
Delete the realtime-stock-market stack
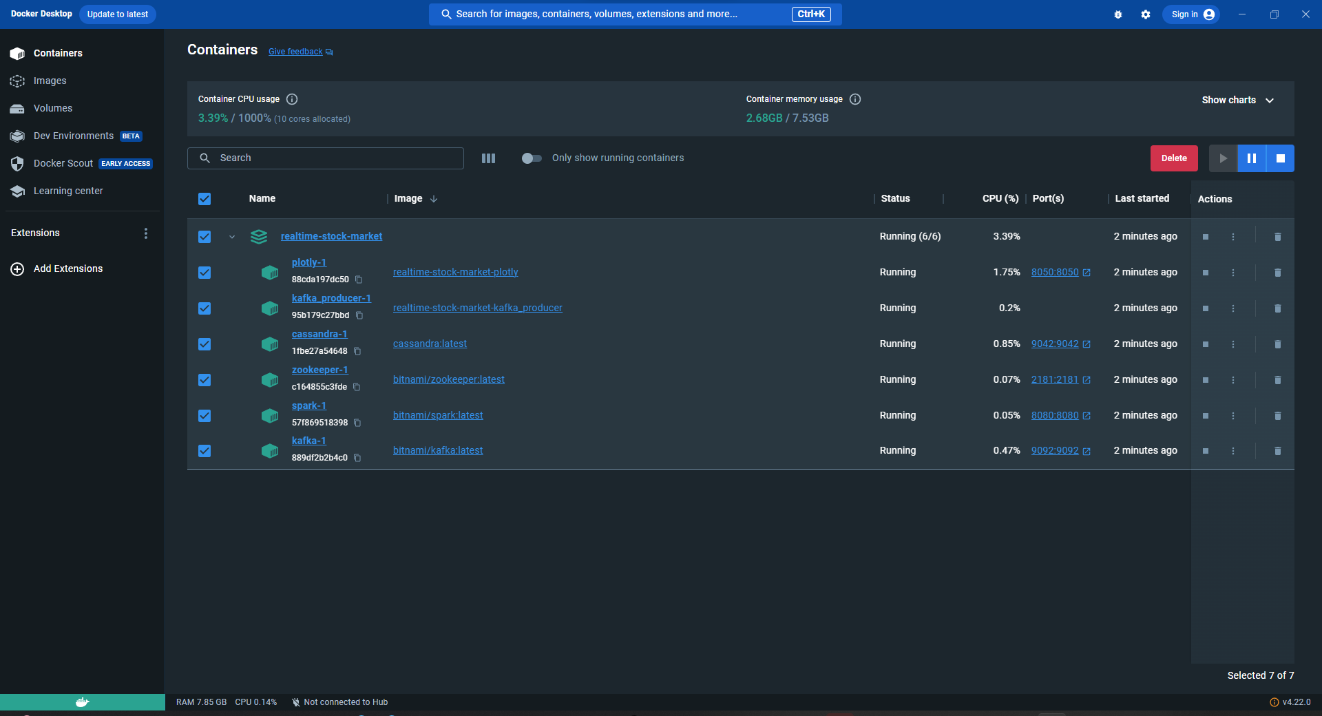click(x=1278, y=237)
